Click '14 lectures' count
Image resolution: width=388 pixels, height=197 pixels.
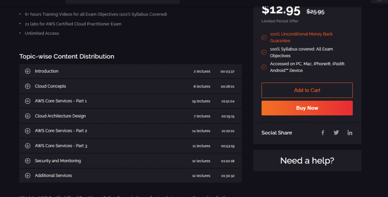point(201,131)
